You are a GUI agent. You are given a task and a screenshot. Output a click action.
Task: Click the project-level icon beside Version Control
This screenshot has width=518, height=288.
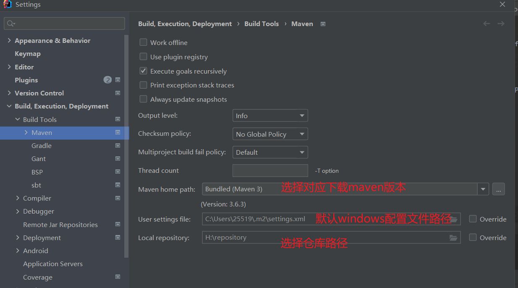click(118, 93)
